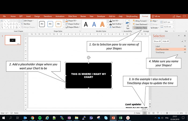The width and height of the screenshot is (188, 121).
Task: Open Edit Shape dropdown
Action: click(x=27, y=21)
